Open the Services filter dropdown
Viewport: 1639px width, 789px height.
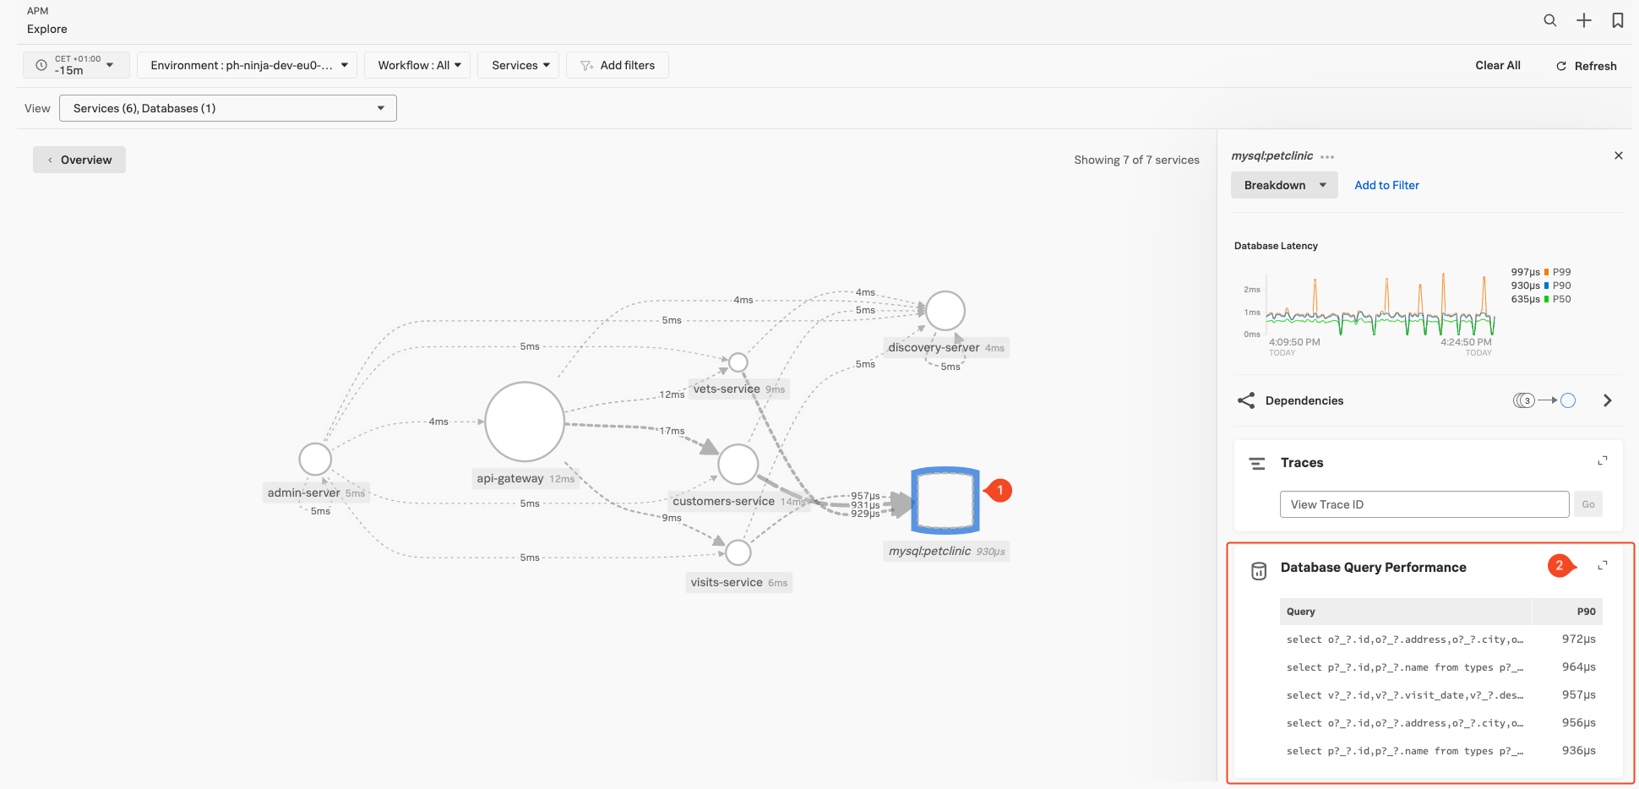tap(519, 65)
